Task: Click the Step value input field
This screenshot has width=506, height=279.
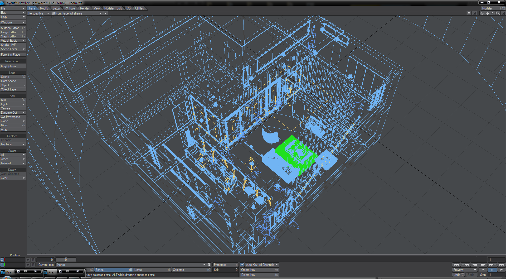Action: [x=496, y=275]
